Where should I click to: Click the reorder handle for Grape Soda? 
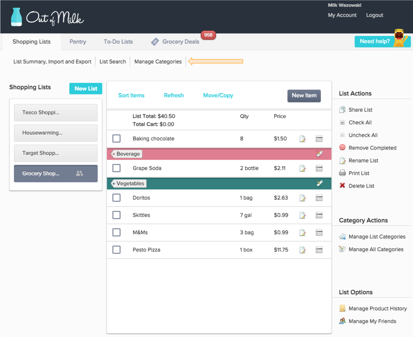(319, 168)
